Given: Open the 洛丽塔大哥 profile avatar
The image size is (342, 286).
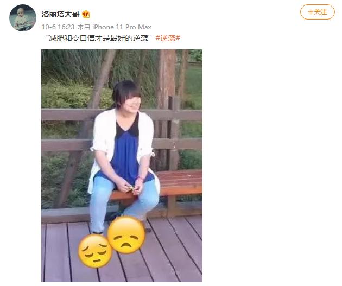Looking at the screenshot, I should [23, 18].
